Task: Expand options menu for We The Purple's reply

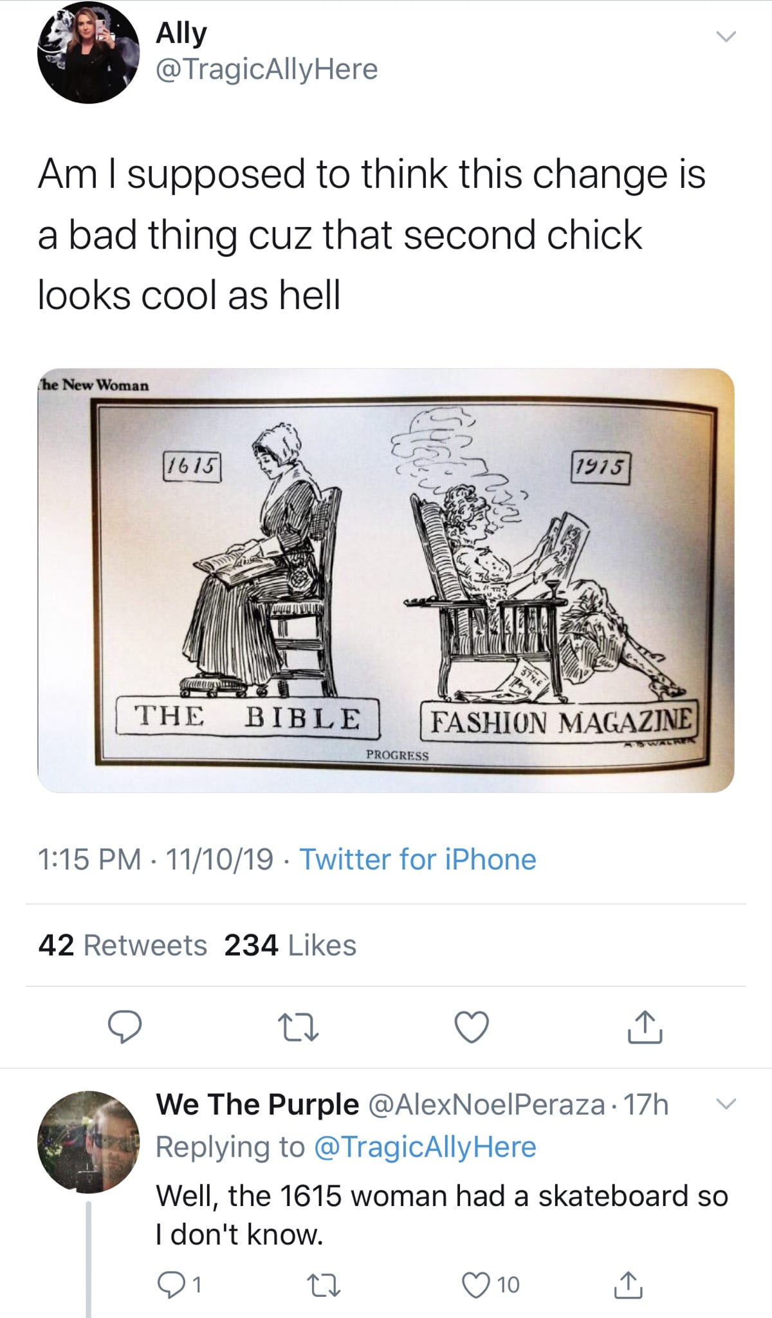Action: point(725,1104)
